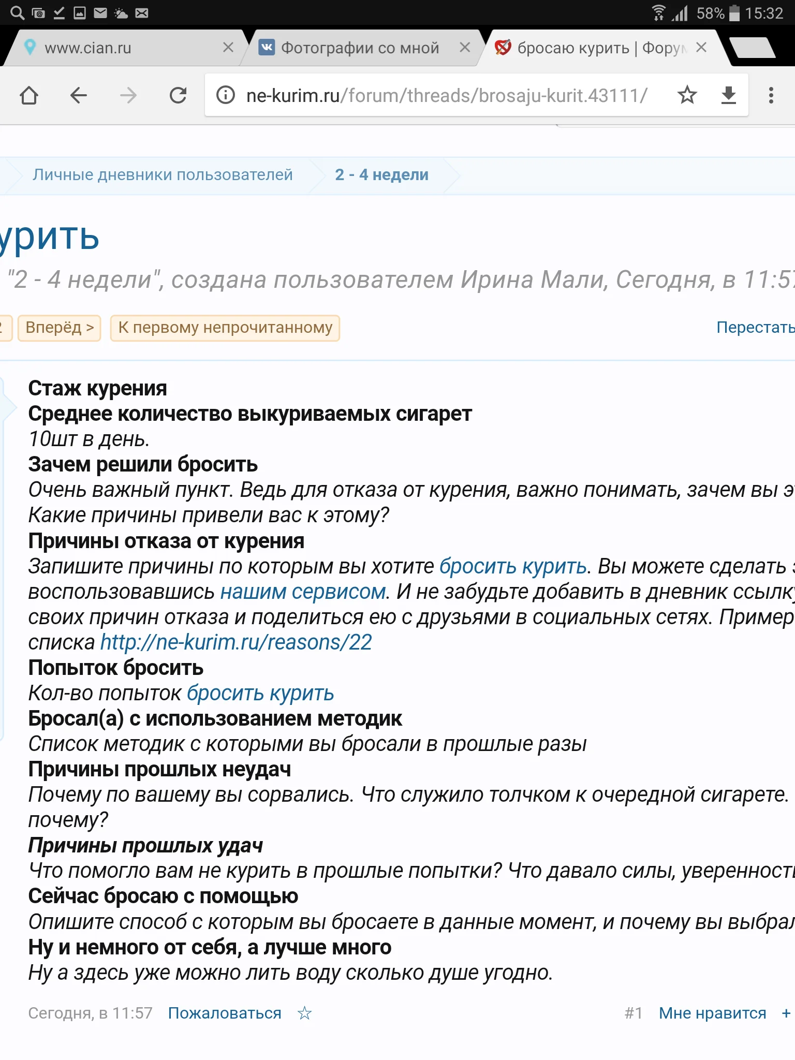The width and height of the screenshot is (795, 1060).
Task: Click the Сейчас бросаю с помощью heading
Action: point(163,896)
